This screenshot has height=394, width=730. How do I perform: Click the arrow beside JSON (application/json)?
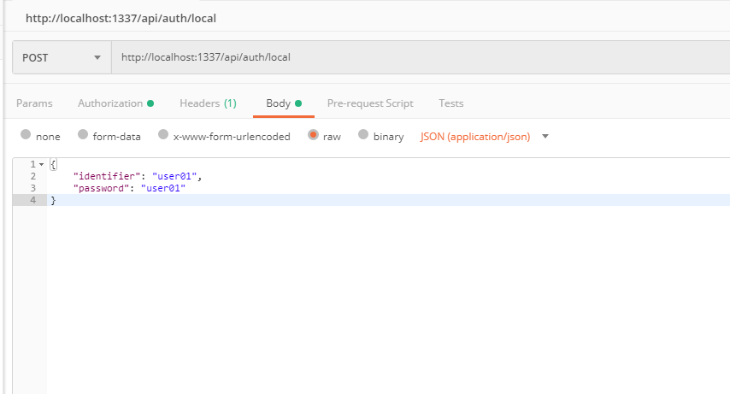[545, 137]
